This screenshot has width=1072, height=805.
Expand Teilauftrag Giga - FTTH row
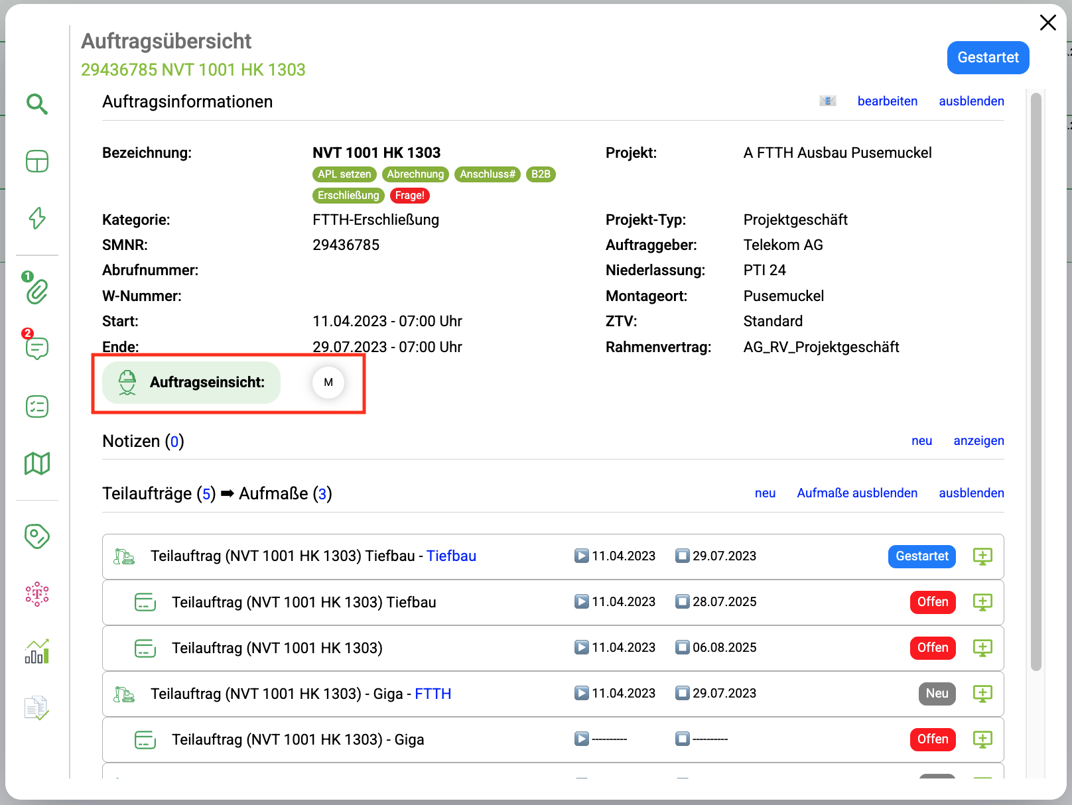click(x=301, y=694)
